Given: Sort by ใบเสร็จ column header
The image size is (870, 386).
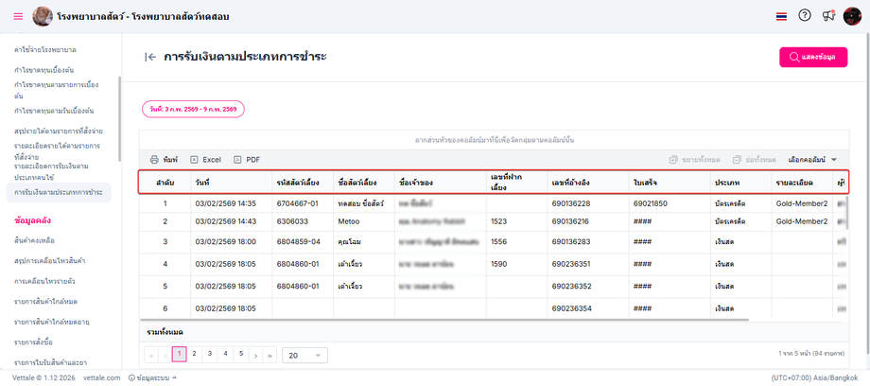Looking at the screenshot, I should tap(670, 183).
